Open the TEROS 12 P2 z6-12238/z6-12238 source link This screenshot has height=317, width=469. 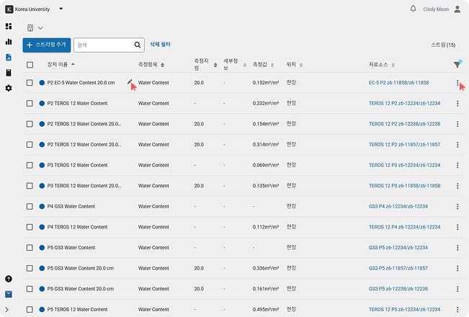(404, 124)
